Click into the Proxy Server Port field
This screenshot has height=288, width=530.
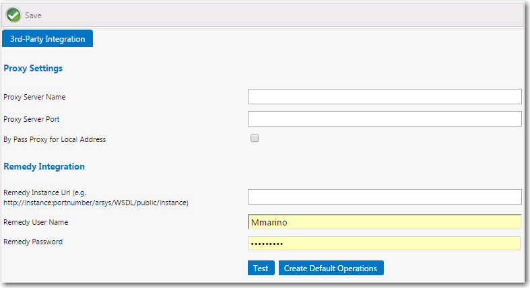pyautogui.click(x=384, y=119)
